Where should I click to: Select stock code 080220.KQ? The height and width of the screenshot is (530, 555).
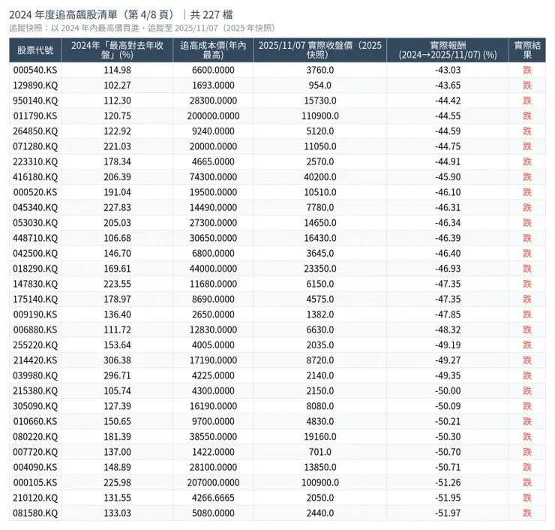[35, 436]
